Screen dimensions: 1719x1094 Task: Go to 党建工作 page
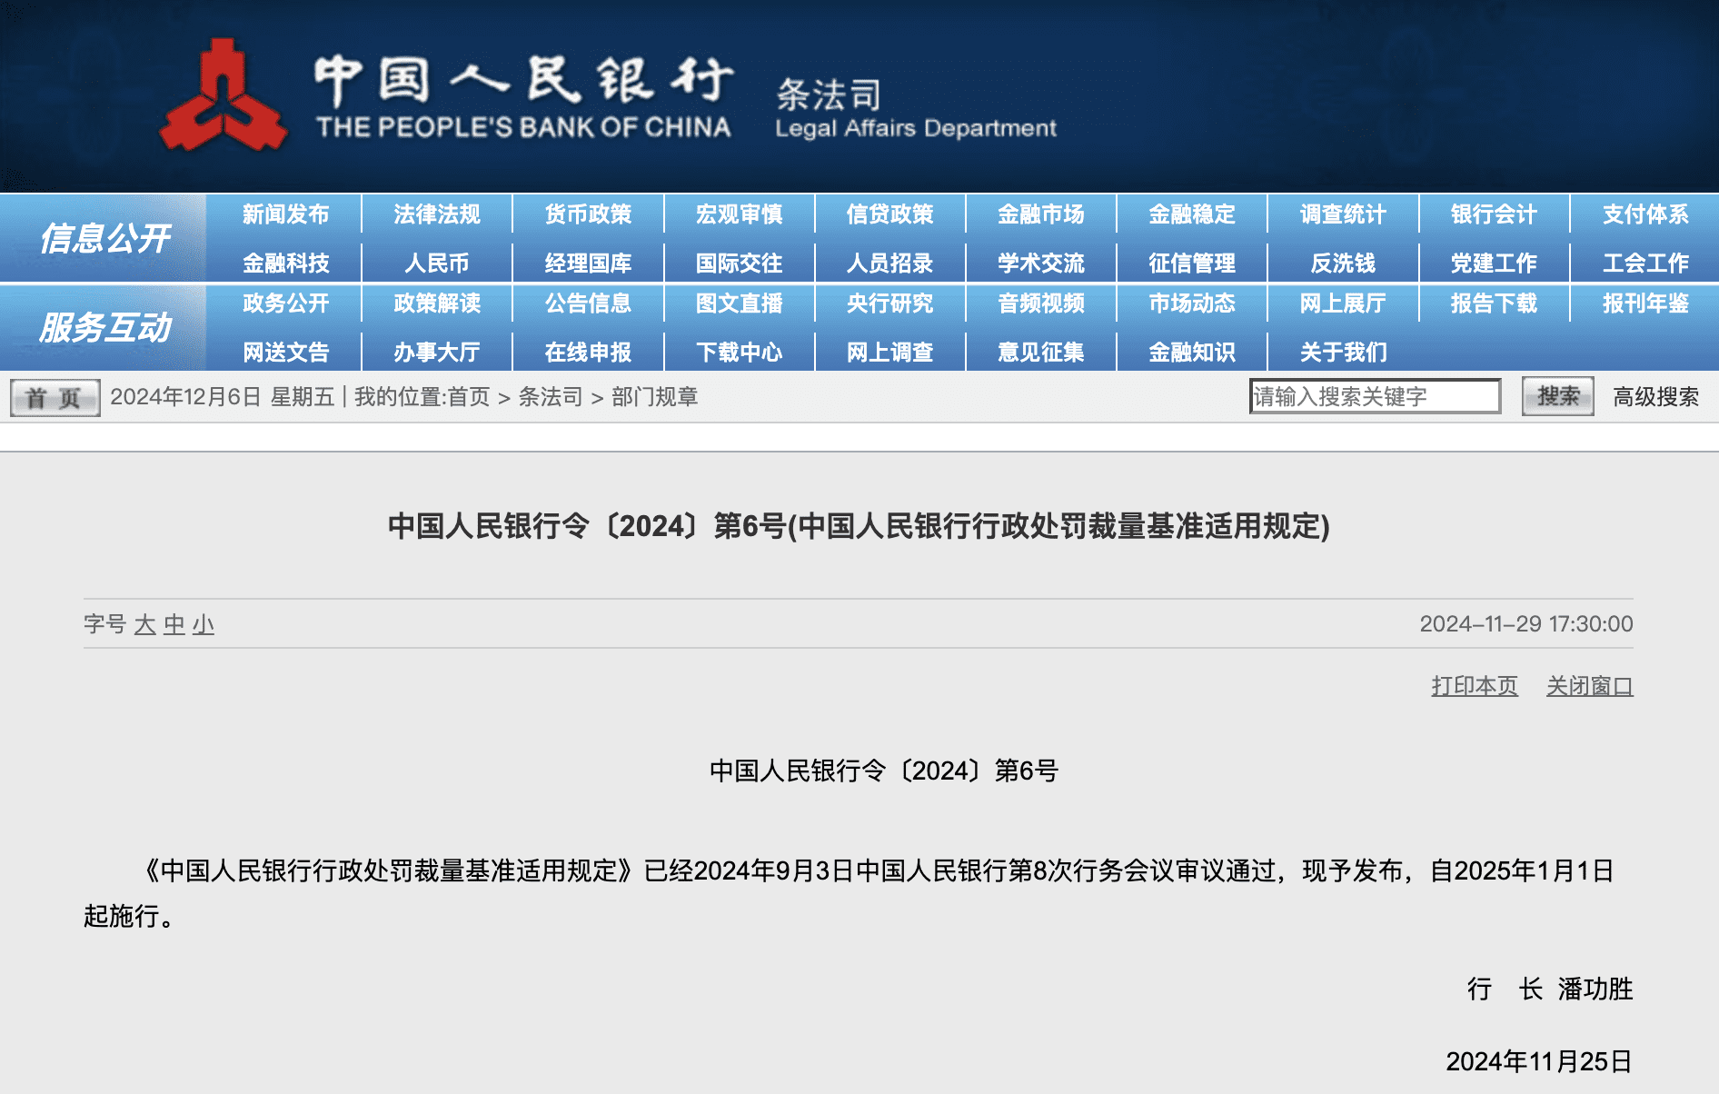click(x=1494, y=264)
